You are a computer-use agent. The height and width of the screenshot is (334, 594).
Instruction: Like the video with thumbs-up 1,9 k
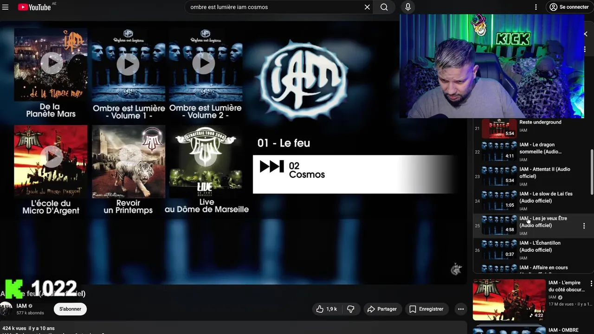327,309
